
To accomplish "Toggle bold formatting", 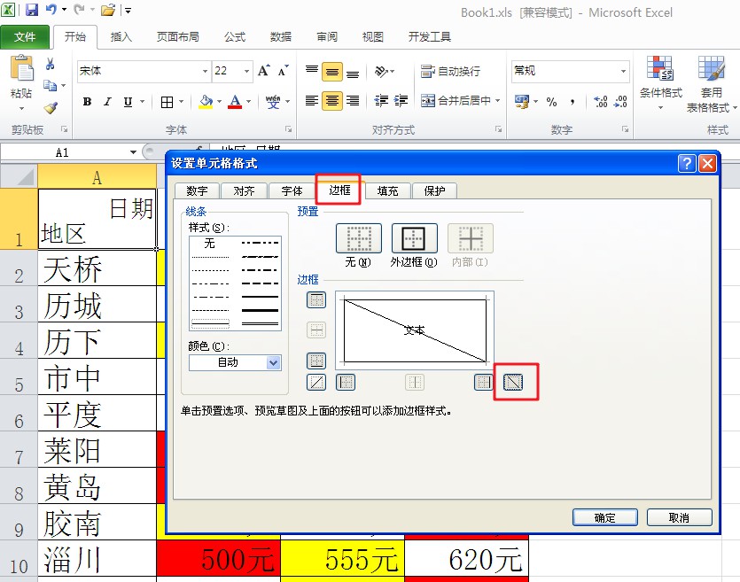I will pyautogui.click(x=86, y=102).
